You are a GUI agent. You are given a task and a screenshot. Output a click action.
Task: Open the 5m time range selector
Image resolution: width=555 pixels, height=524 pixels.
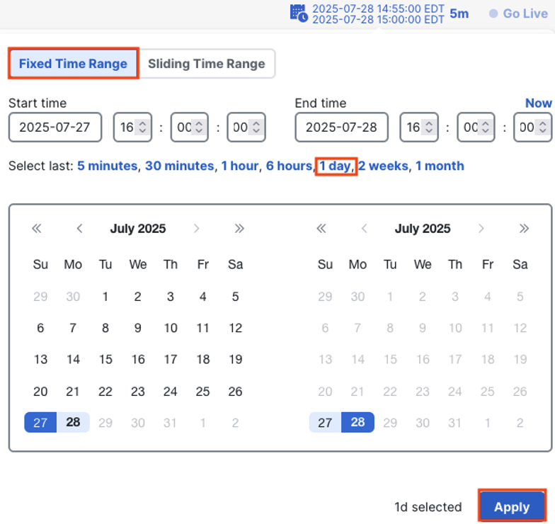pos(459,13)
